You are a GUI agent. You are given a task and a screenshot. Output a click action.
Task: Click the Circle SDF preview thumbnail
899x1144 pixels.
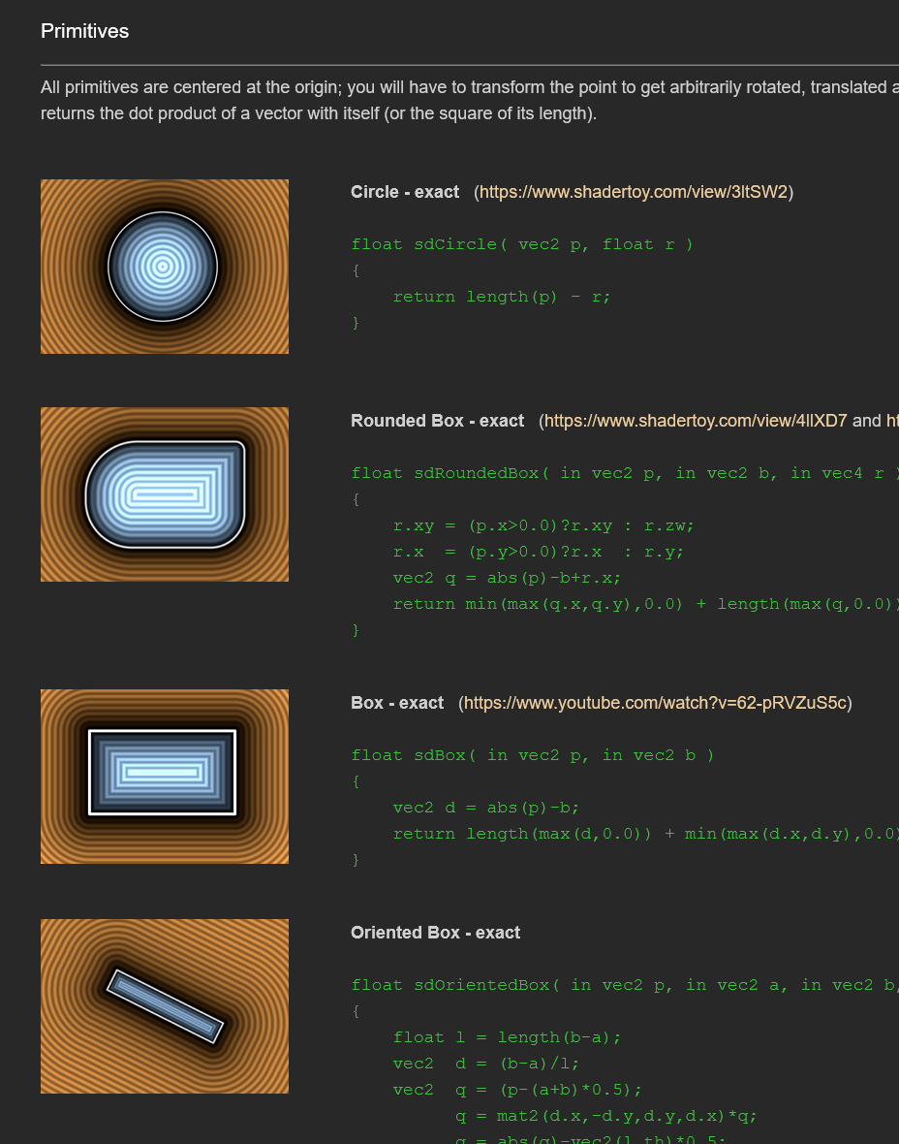[x=165, y=267]
